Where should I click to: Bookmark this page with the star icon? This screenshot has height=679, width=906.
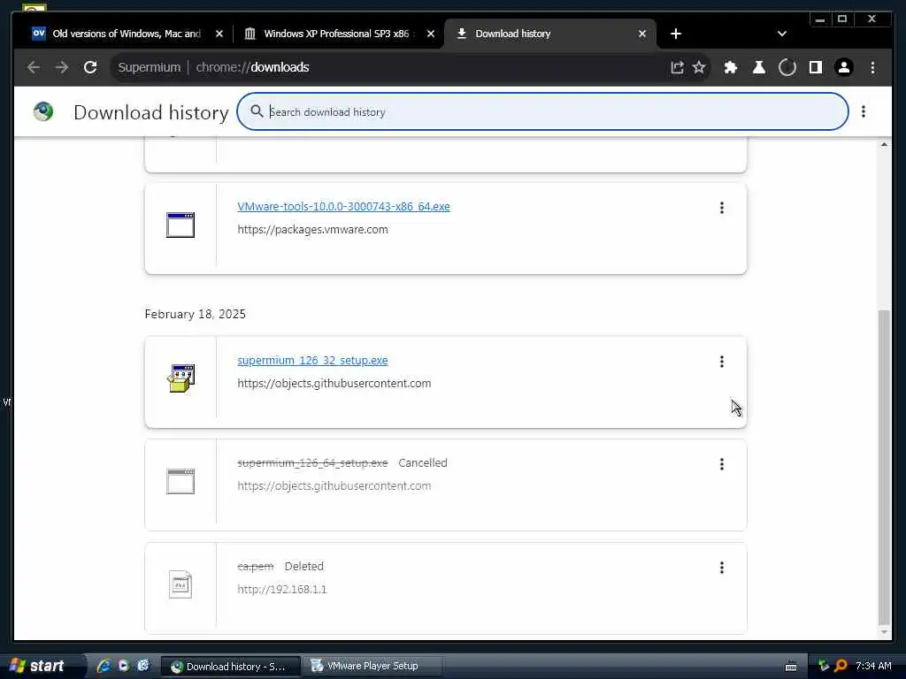[x=699, y=67]
